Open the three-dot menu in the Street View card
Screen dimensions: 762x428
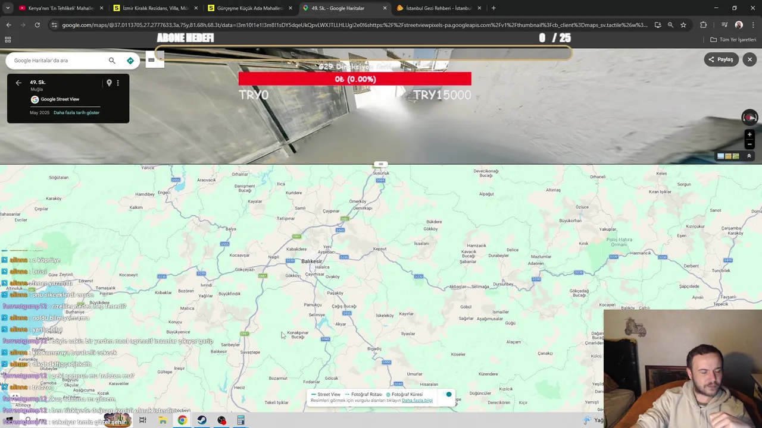point(118,83)
